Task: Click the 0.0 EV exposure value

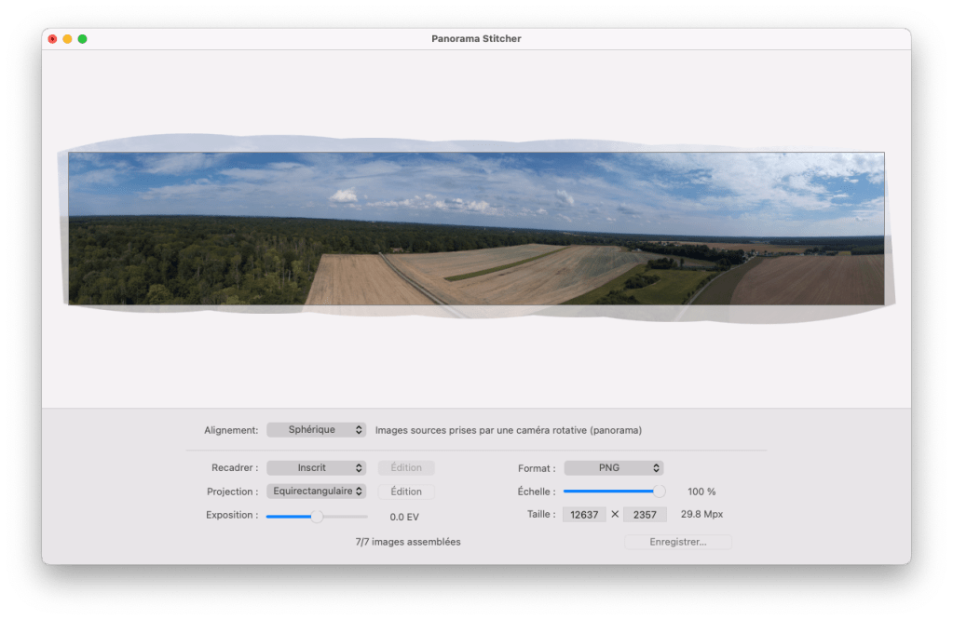Action: point(404,517)
